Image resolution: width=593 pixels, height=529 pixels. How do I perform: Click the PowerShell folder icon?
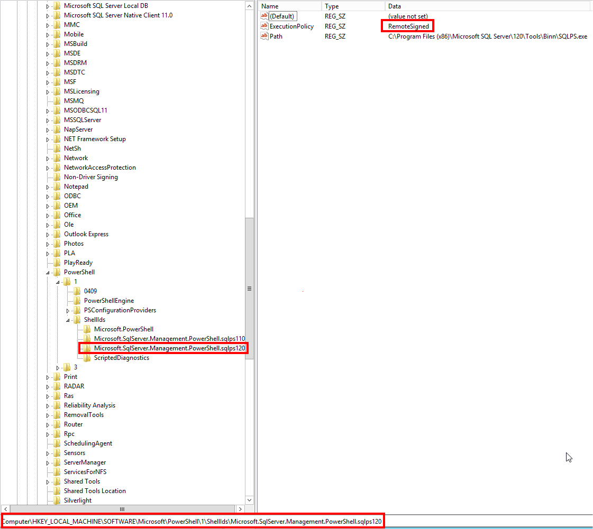tap(57, 272)
